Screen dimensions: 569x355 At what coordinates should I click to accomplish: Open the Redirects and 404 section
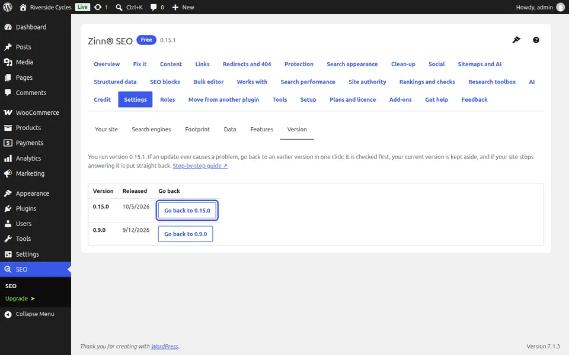(x=247, y=64)
